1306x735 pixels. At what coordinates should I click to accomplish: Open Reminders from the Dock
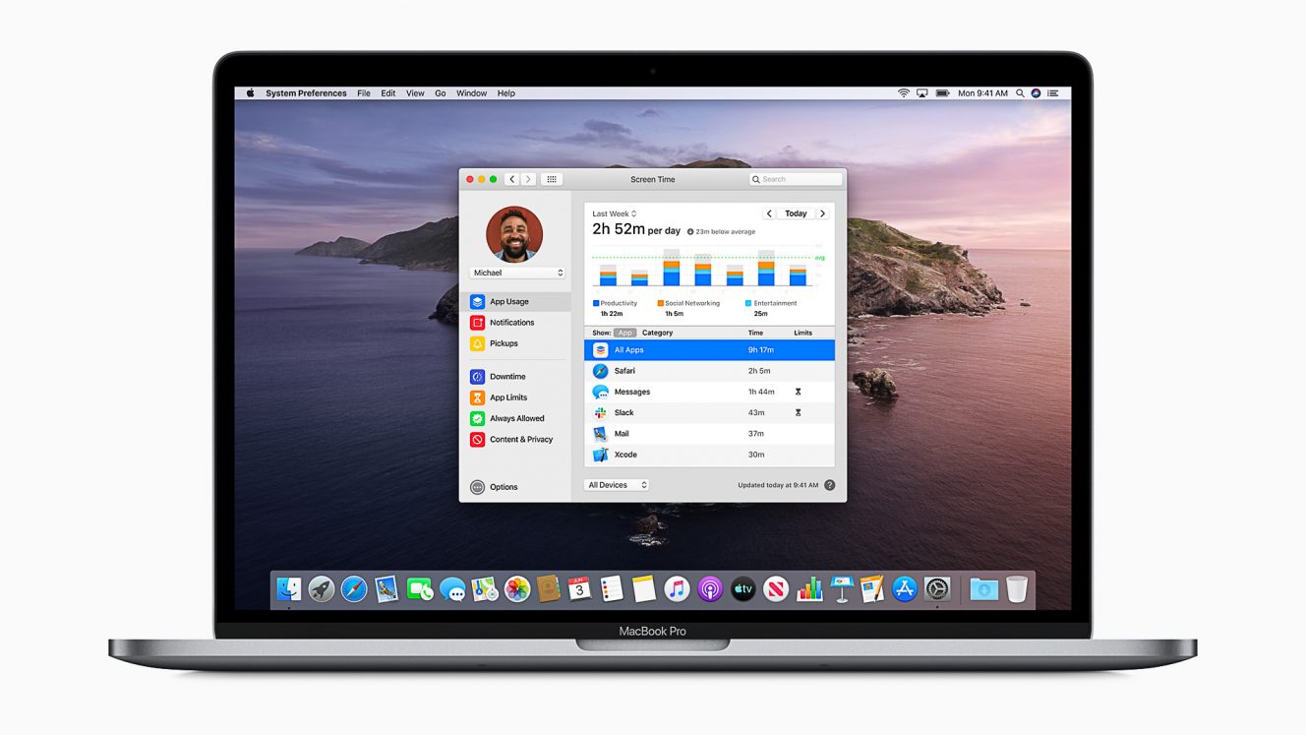612,589
